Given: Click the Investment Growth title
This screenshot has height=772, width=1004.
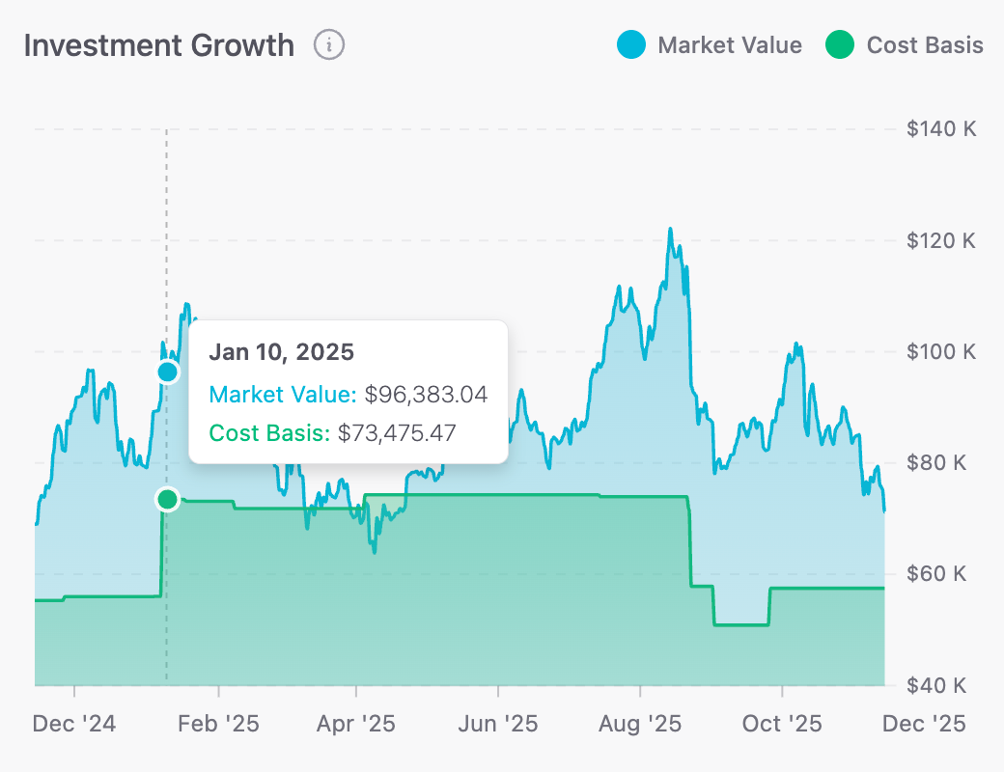Looking at the screenshot, I should 159,44.
